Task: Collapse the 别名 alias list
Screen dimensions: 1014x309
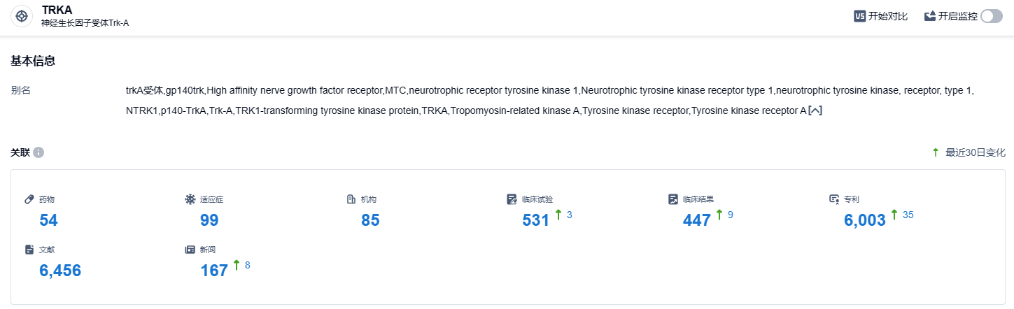Action: 815,110
